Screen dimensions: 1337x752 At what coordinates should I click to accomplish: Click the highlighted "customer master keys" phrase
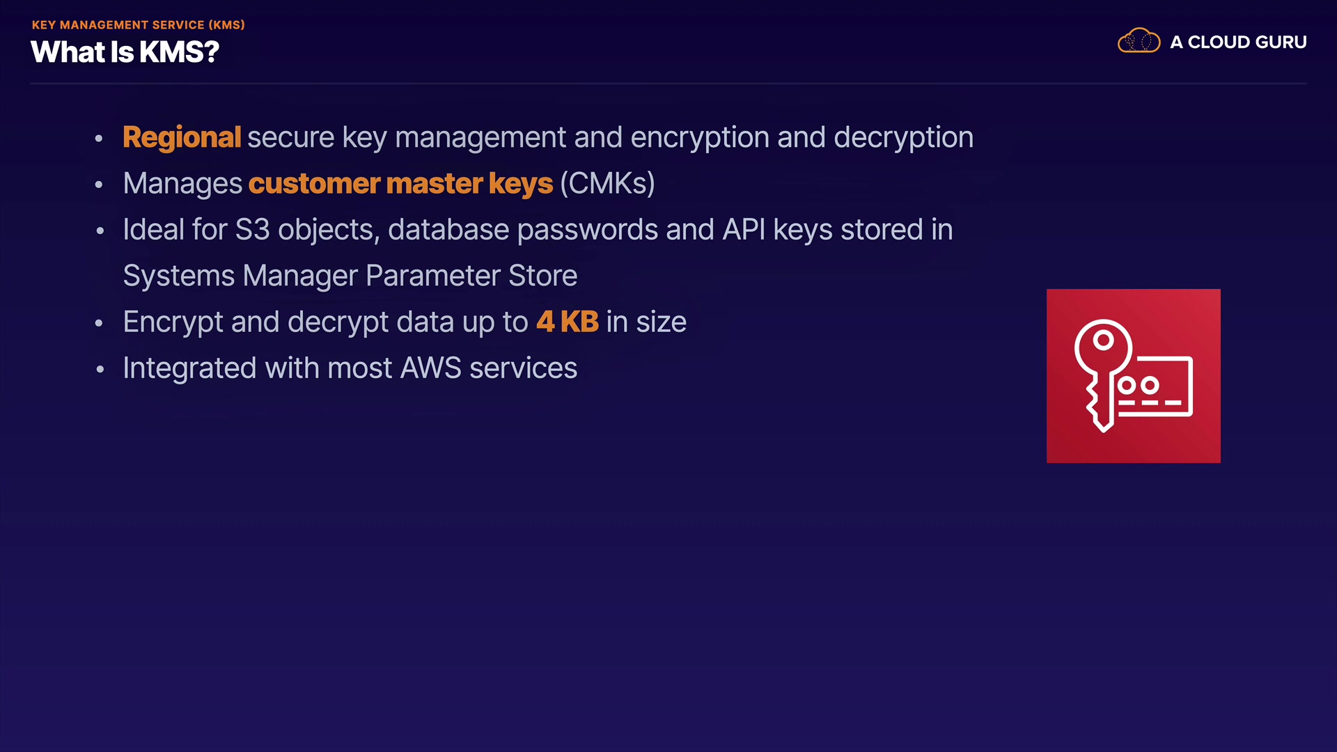(x=400, y=184)
